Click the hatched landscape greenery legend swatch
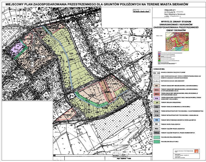The image size is (206, 162). pyautogui.click(x=156, y=137)
